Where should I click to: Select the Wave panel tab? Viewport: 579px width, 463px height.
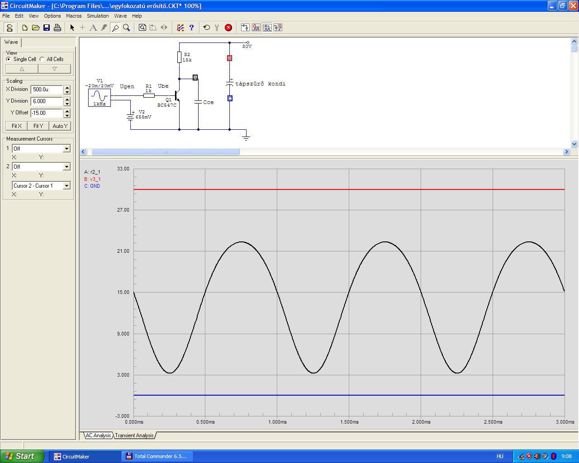[x=11, y=42]
